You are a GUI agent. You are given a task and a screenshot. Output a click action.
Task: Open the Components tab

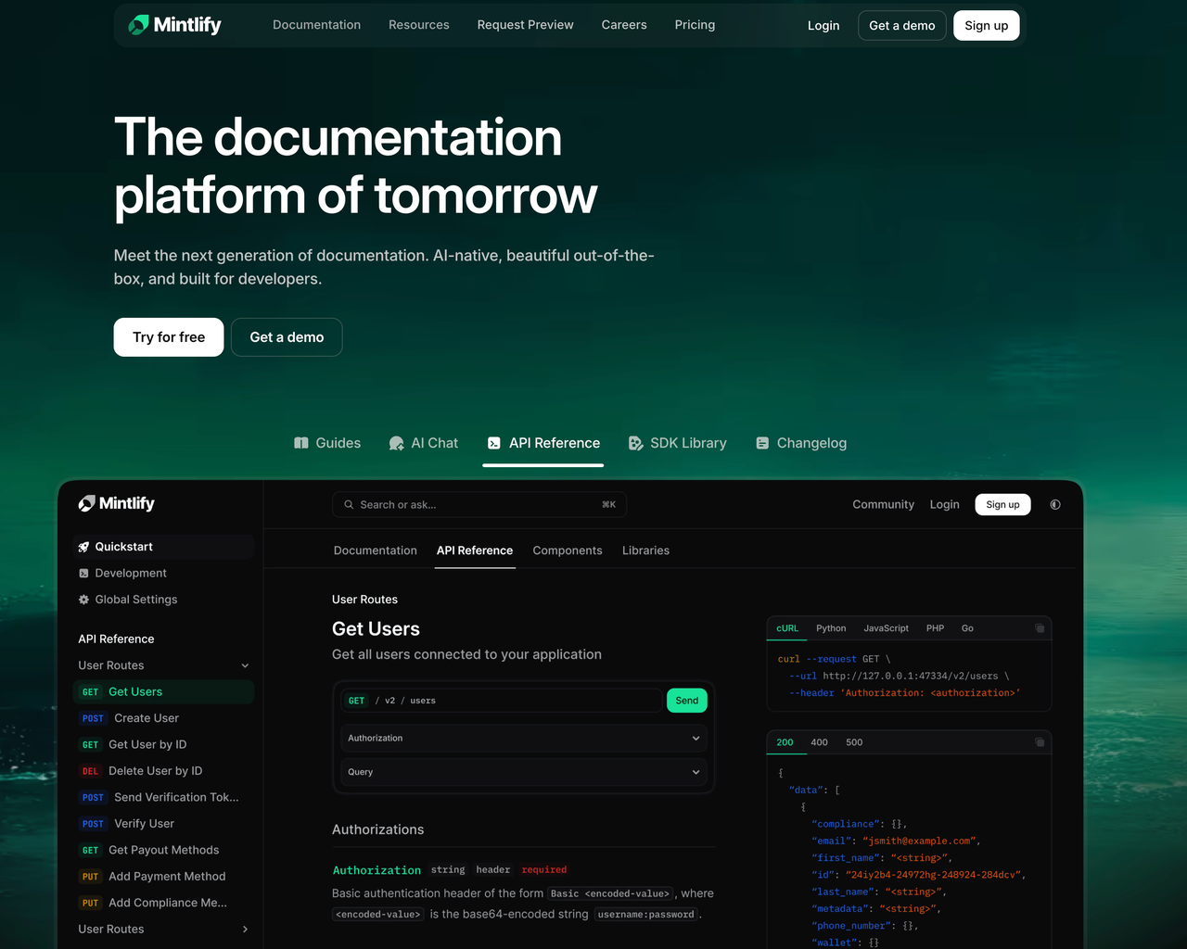[568, 550]
